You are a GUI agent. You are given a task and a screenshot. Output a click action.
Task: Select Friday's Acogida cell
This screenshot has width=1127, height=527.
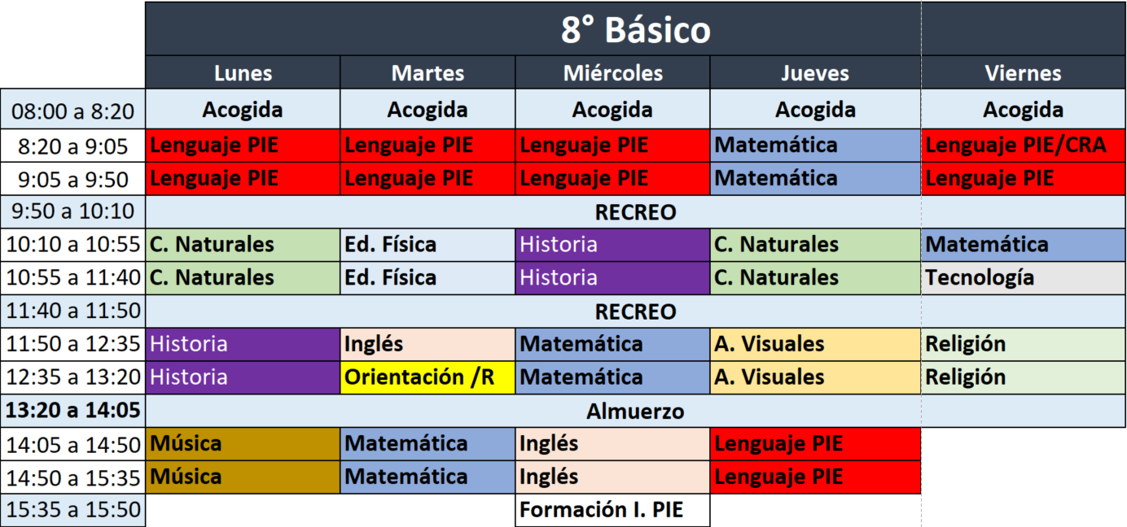pos(1023,110)
